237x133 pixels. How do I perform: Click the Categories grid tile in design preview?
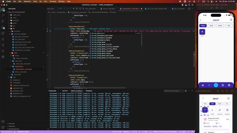click(x=227, y=110)
